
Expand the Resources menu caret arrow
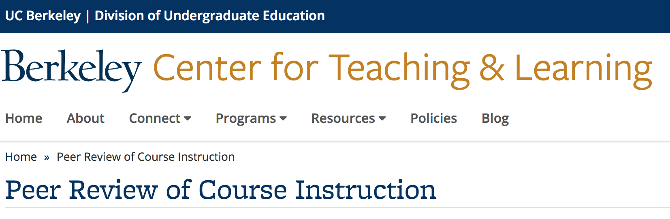(382, 119)
